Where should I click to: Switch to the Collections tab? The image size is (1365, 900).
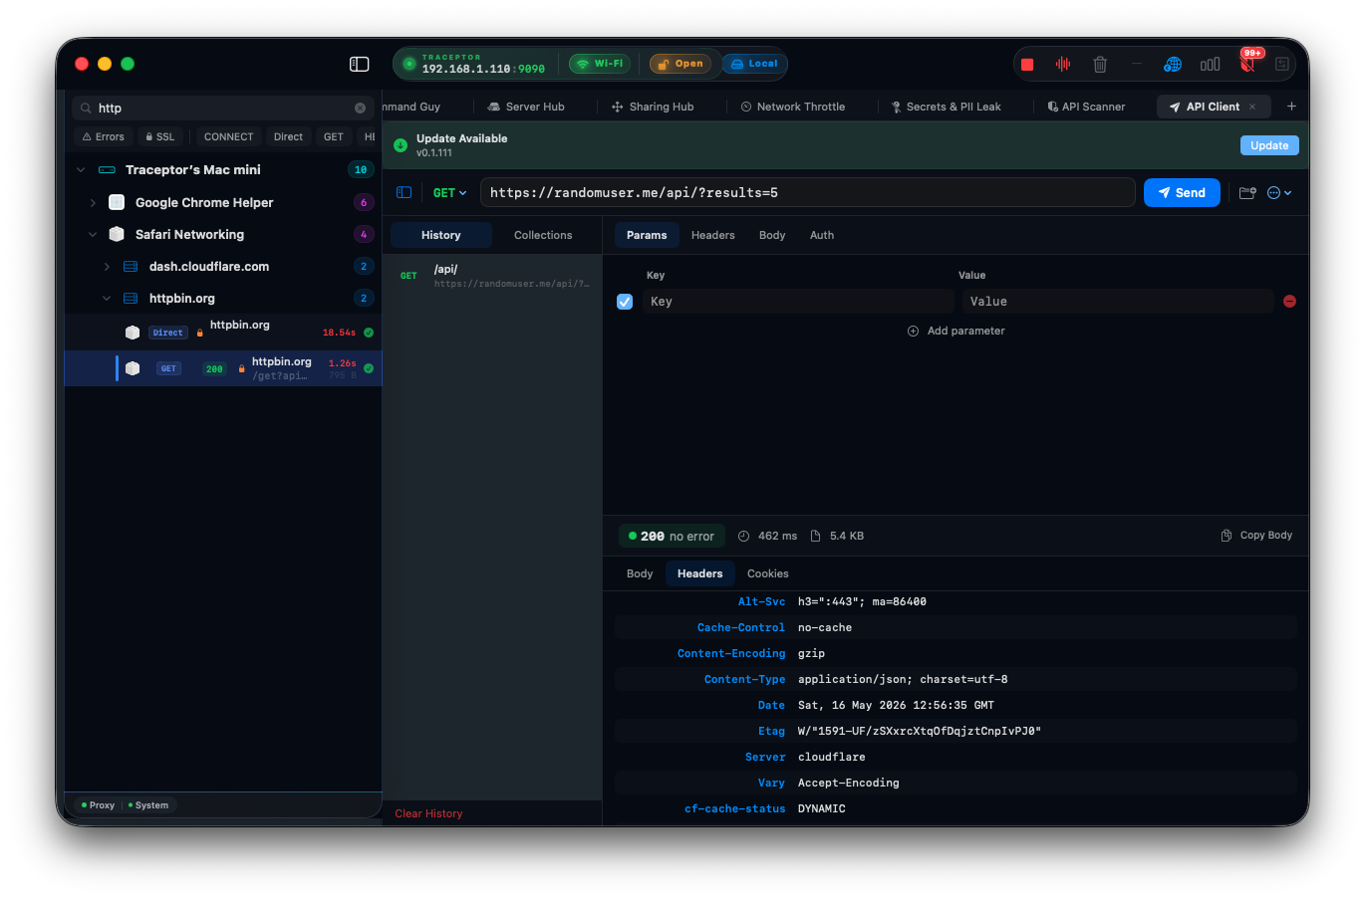pyautogui.click(x=543, y=235)
